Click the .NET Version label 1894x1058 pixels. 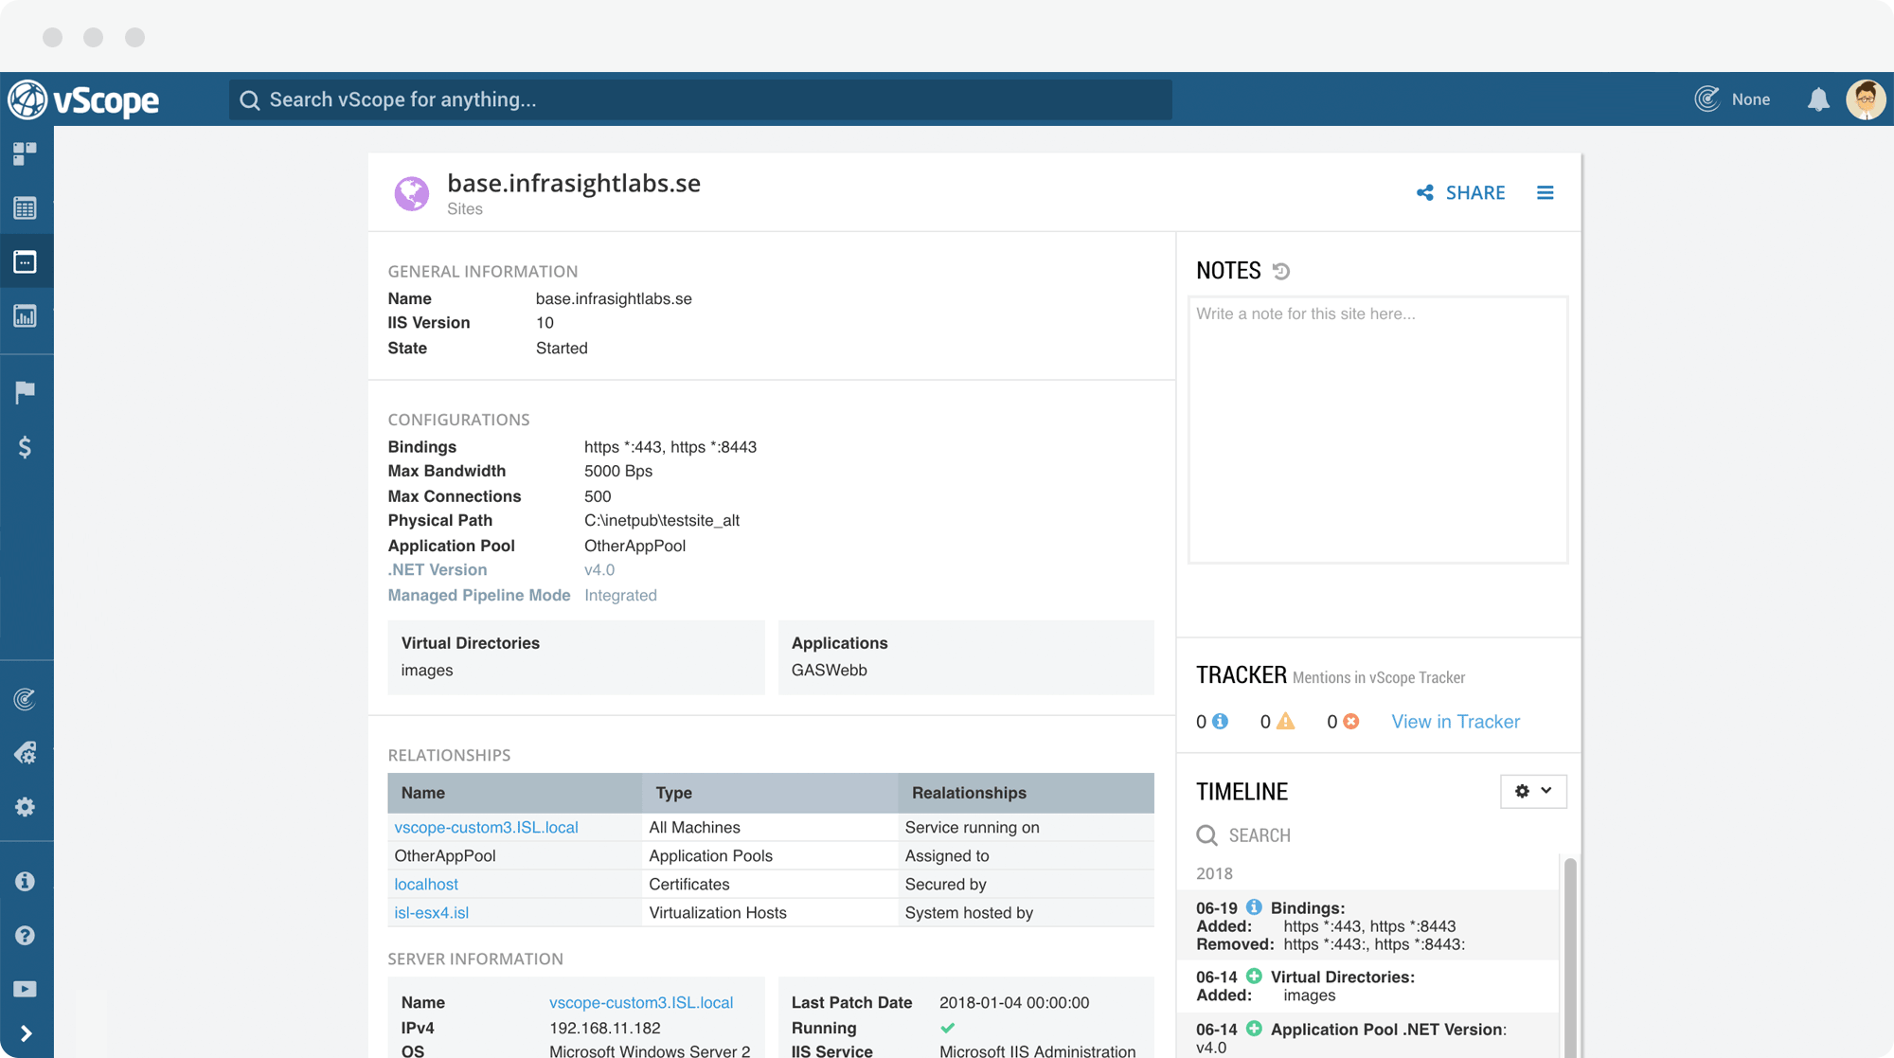[x=438, y=570]
